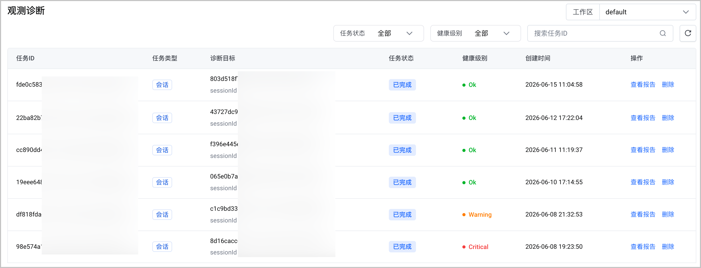The width and height of the screenshot is (701, 268).
Task: View report for 2026-06-12 17:22:04 task
Action: pos(643,118)
